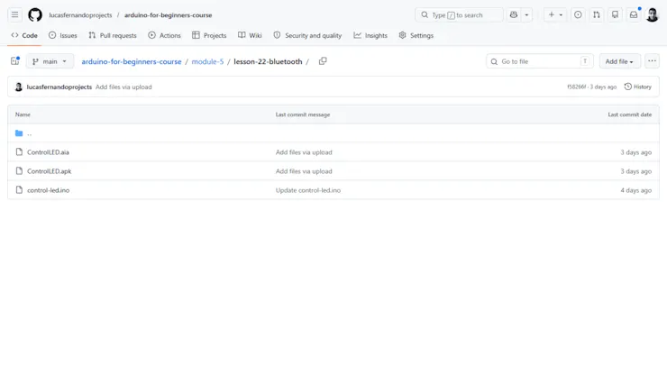
Task: Open ControlLED.apk file
Action: click(50, 171)
